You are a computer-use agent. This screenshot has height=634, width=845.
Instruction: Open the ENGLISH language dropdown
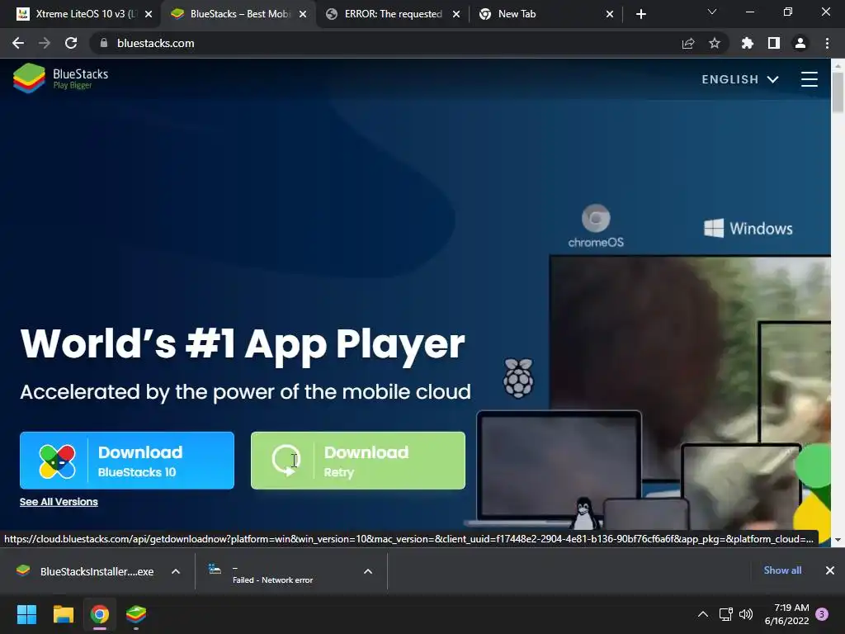tap(740, 79)
